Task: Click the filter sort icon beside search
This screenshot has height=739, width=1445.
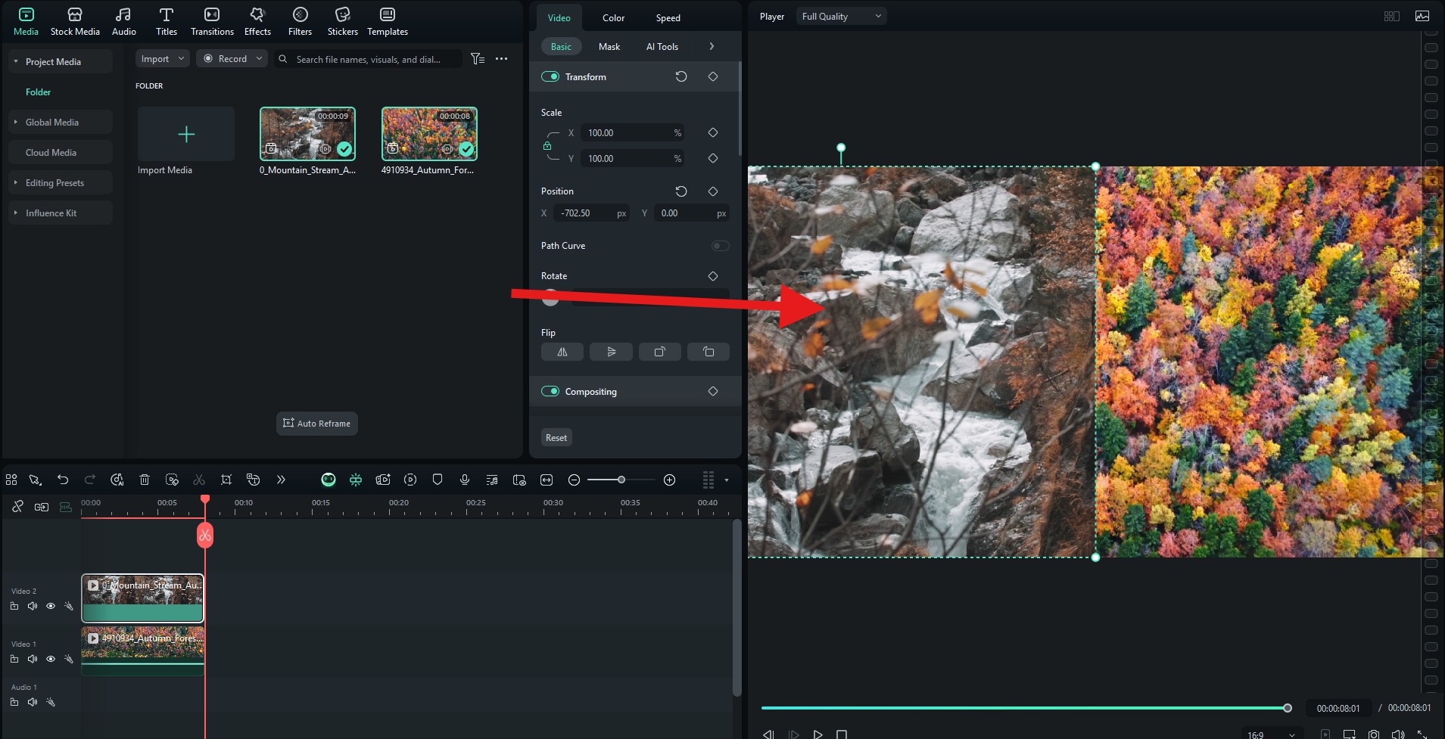Action: point(478,59)
